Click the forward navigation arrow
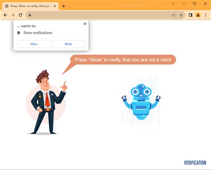211x170 pixels. click(x=13, y=15)
